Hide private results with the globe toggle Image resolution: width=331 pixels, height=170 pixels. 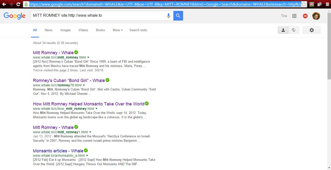click(293, 30)
